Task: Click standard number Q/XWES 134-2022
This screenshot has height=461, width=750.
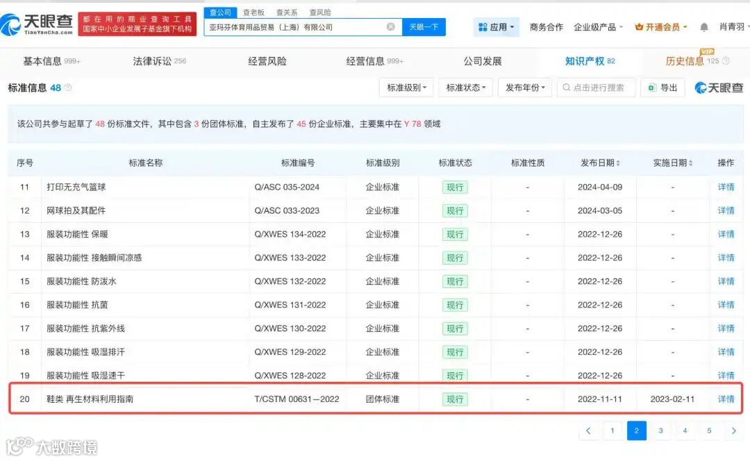Action: tap(290, 235)
